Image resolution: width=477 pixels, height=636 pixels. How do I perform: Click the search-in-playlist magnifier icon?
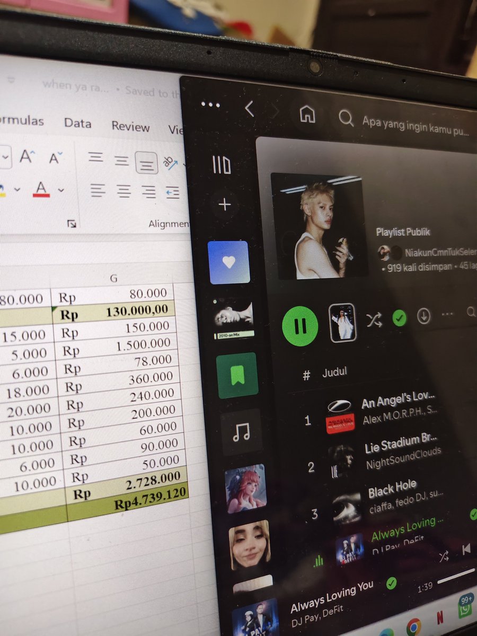(x=471, y=313)
